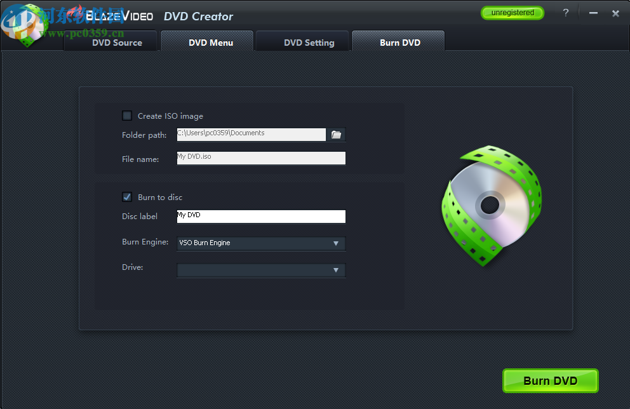
Task: Open the Help question mark icon
Action: 565,13
